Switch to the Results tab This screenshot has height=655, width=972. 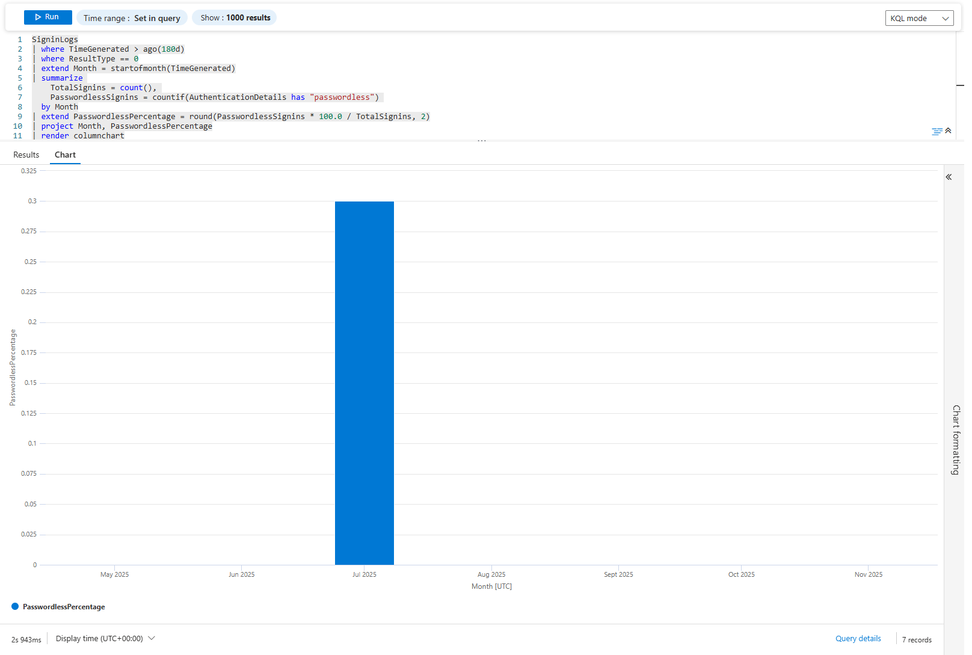(x=26, y=155)
